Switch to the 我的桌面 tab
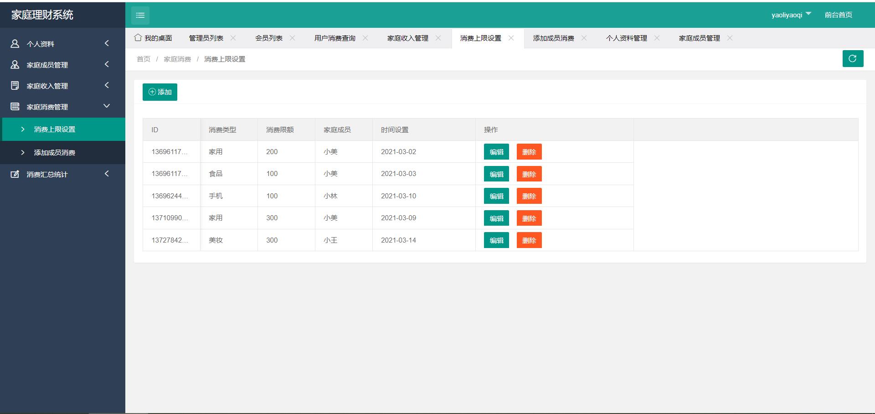Viewport: 875px width, 414px height. point(153,38)
